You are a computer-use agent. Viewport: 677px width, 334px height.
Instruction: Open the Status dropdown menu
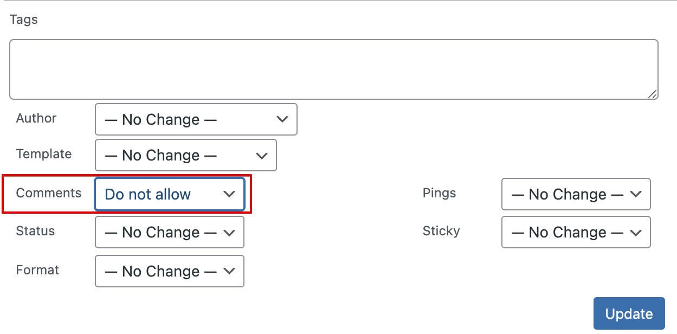pyautogui.click(x=169, y=232)
